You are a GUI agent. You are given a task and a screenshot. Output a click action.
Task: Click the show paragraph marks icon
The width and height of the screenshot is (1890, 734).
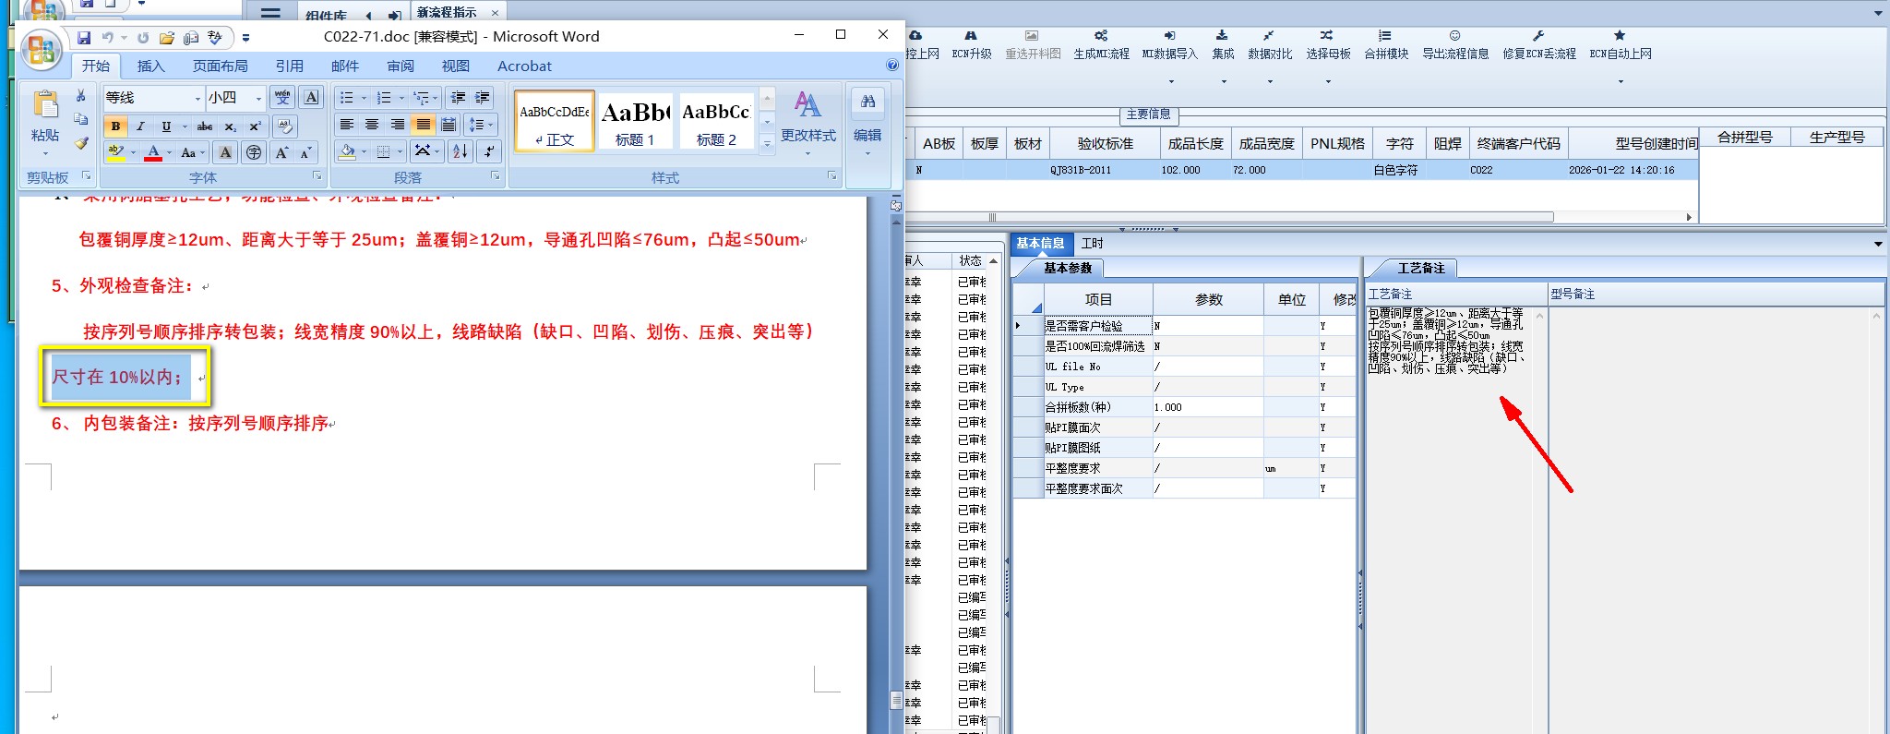pyautogui.click(x=489, y=150)
